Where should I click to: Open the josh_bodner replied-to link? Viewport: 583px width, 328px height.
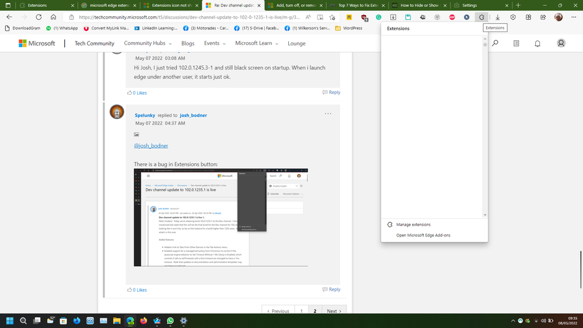pyautogui.click(x=193, y=116)
